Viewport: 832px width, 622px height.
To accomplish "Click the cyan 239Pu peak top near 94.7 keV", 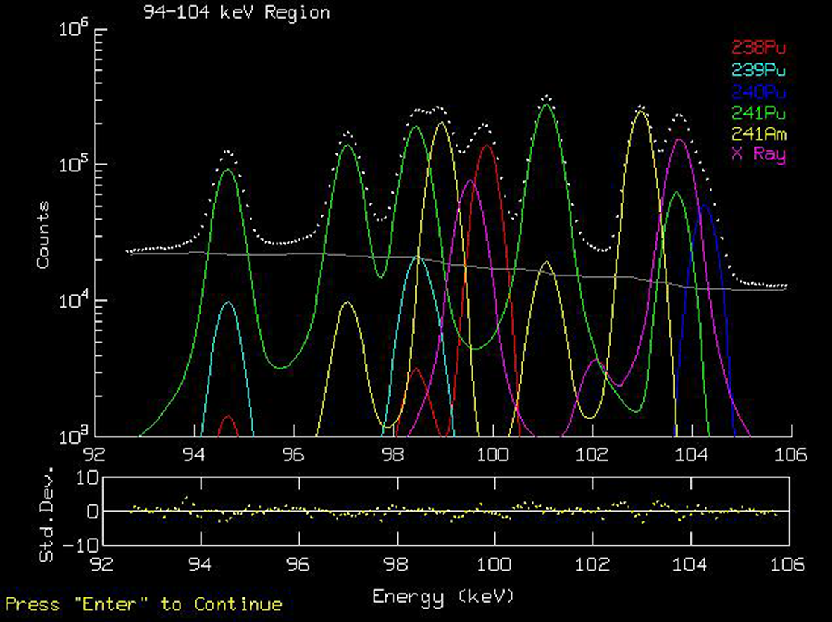I will coord(229,302).
